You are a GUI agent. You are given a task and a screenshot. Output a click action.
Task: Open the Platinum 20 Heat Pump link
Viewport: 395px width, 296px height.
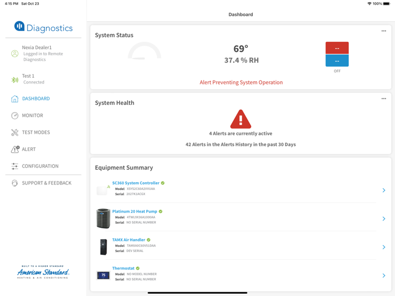point(134,211)
